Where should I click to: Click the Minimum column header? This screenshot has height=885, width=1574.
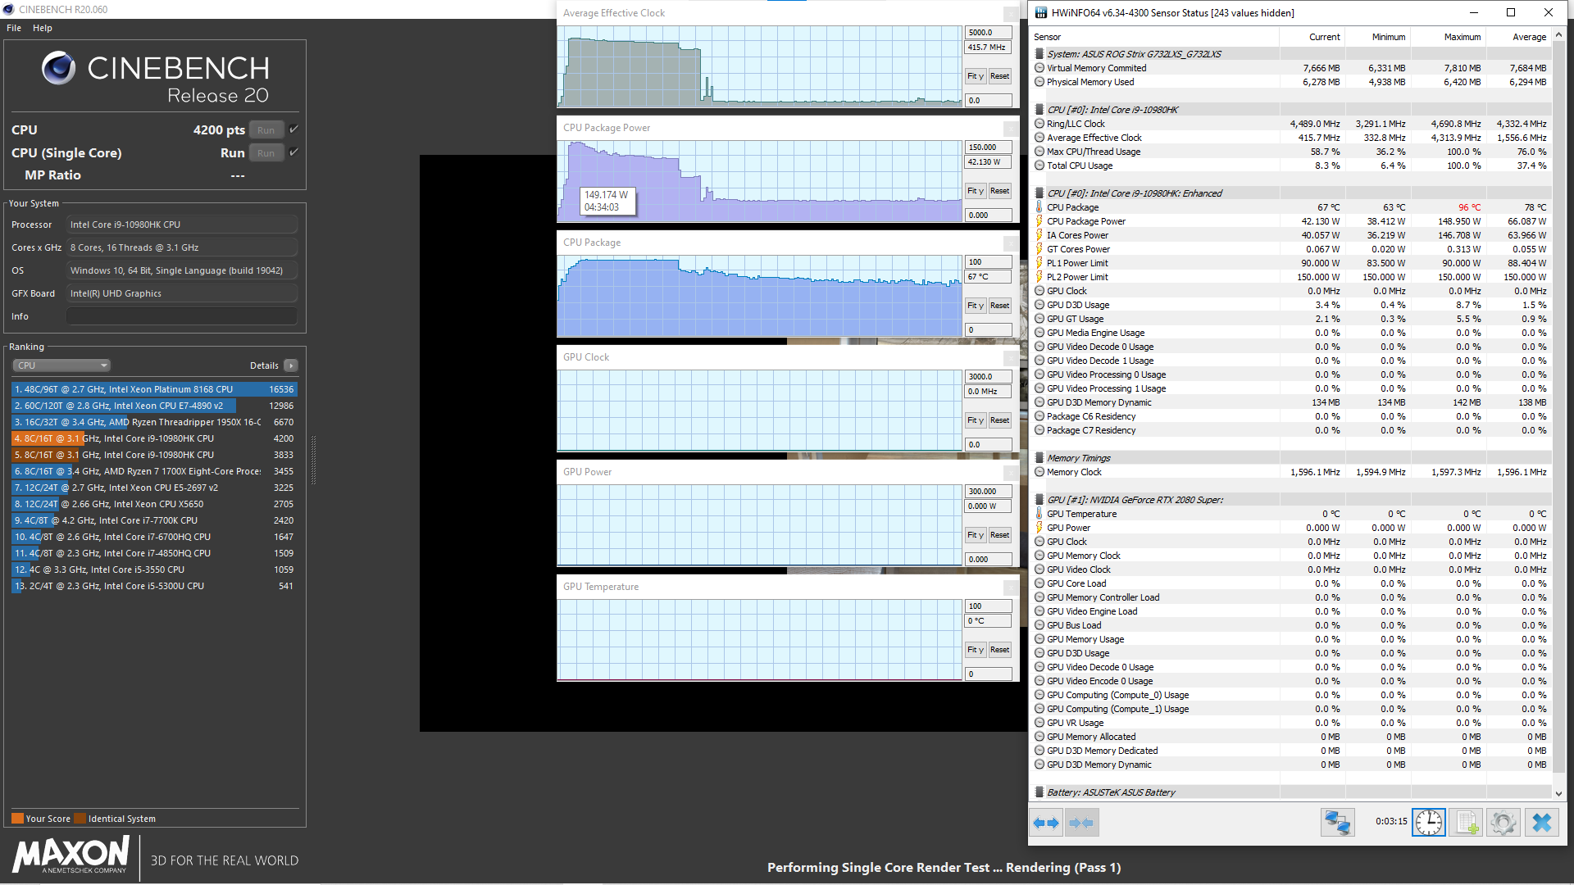pos(1377,37)
